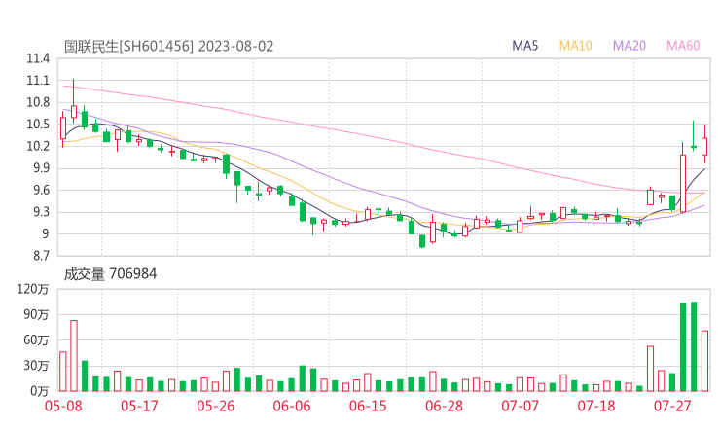Click the 0万 volume axis label
Image resolution: width=720 pixels, height=428 pixels.
click(39, 391)
